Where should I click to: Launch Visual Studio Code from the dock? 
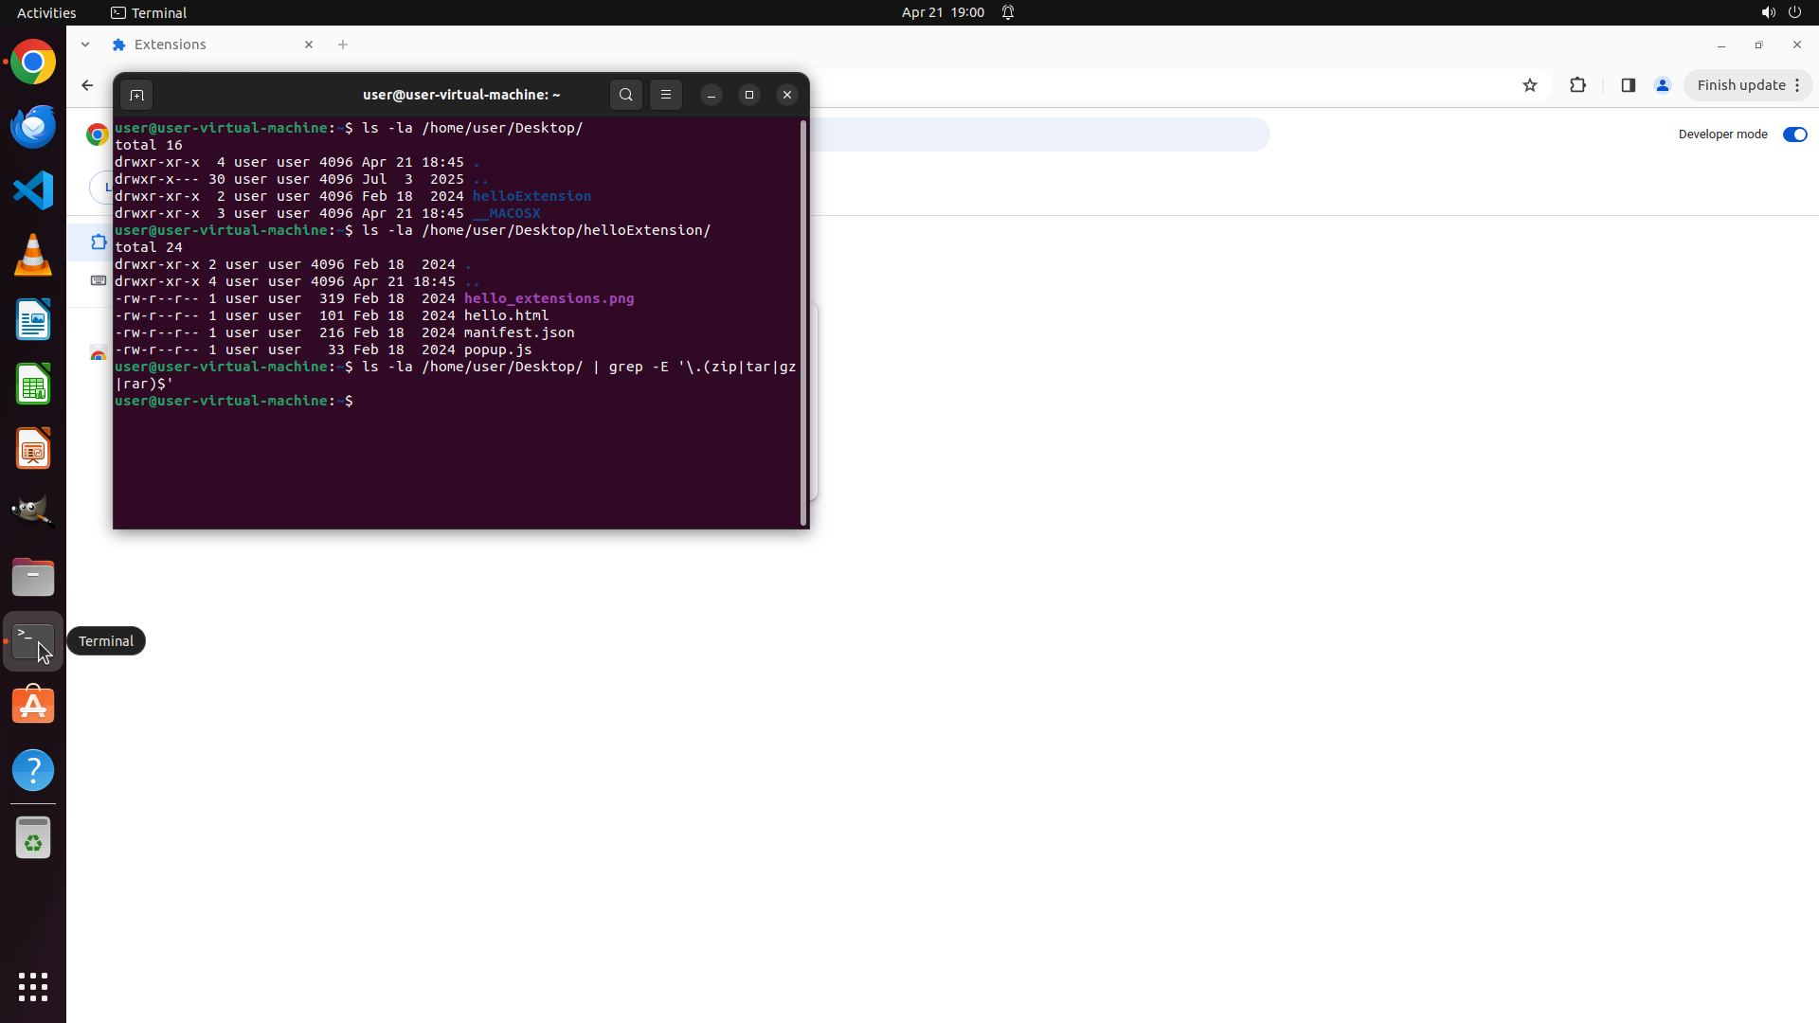pyautogui.click(x=33, y=190)
